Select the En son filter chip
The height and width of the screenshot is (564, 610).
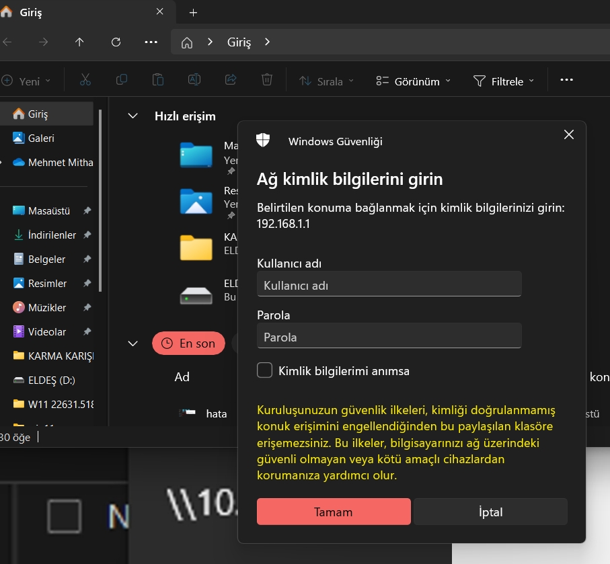click(189, 343)
